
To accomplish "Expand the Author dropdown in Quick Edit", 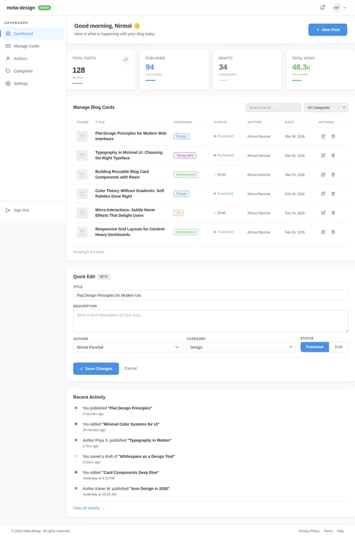I will (x=128, y=347).
